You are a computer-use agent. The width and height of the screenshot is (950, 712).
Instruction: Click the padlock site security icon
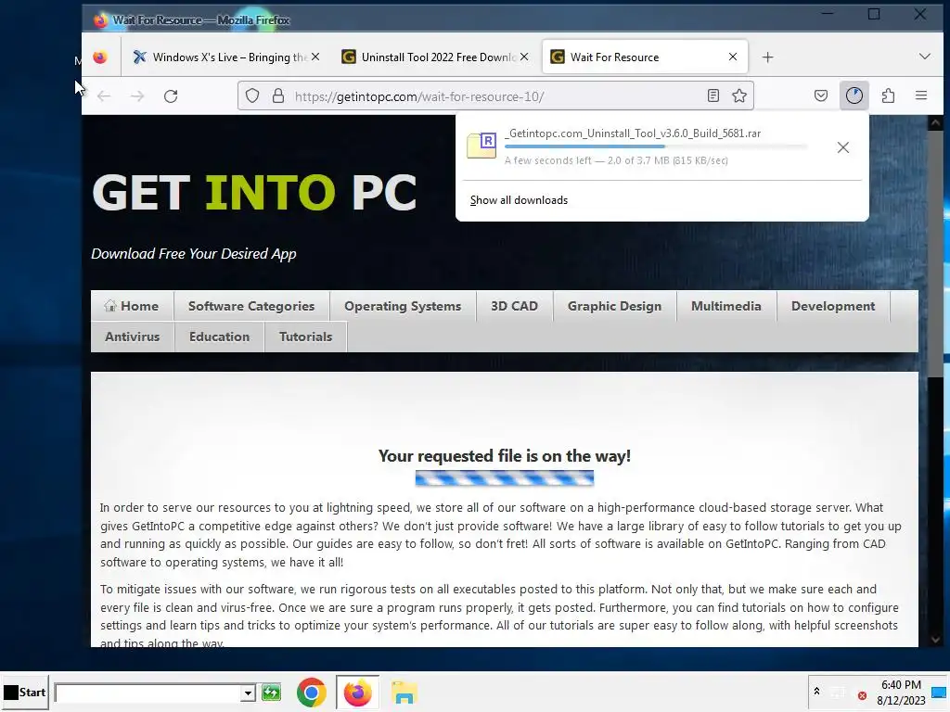point(278,95)
